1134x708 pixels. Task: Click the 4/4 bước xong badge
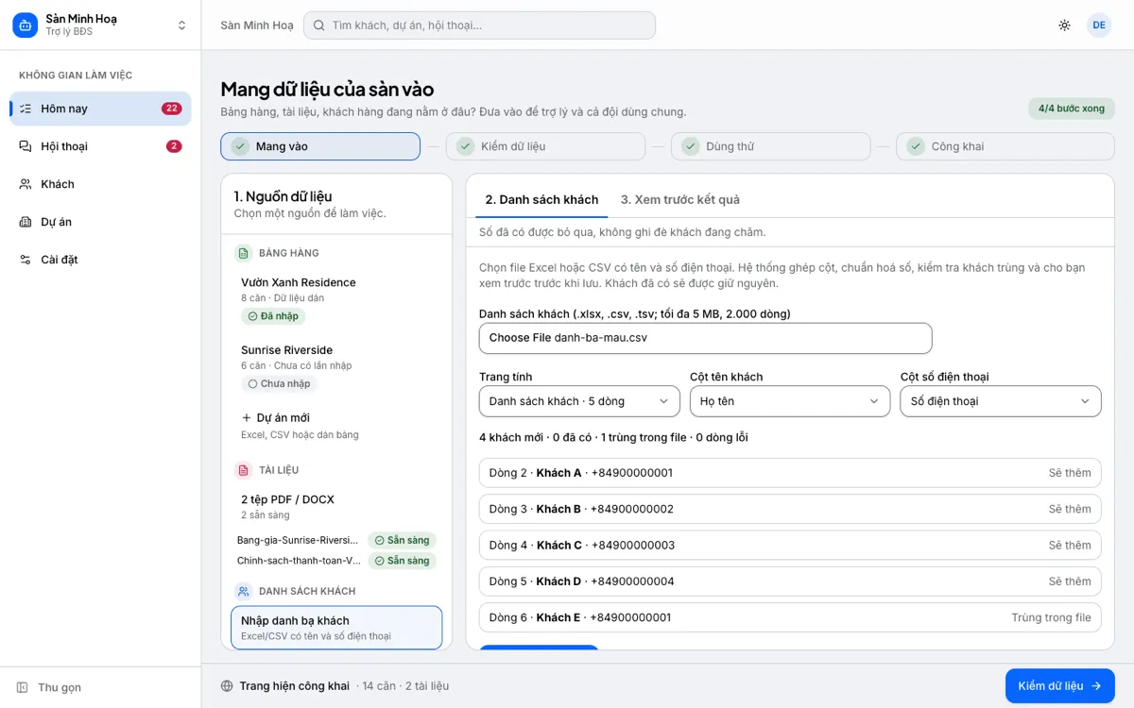click(x=1072, y=109)
